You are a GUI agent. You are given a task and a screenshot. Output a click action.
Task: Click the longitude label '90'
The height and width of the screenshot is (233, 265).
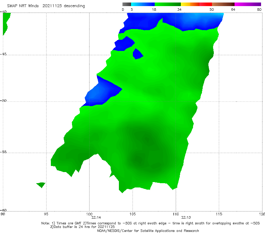[x=3, y=214]
